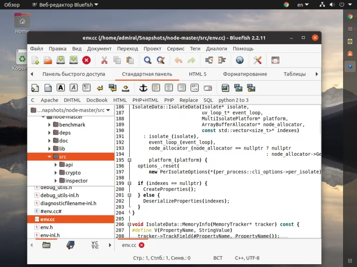Click the PHP+HTML snippets button
Screen dimensions: 357x267
145,100
